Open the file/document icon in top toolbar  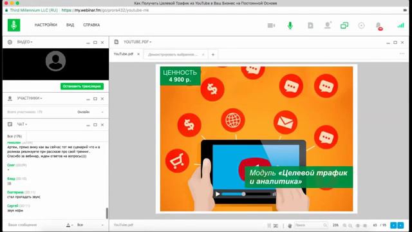point(310,26)
